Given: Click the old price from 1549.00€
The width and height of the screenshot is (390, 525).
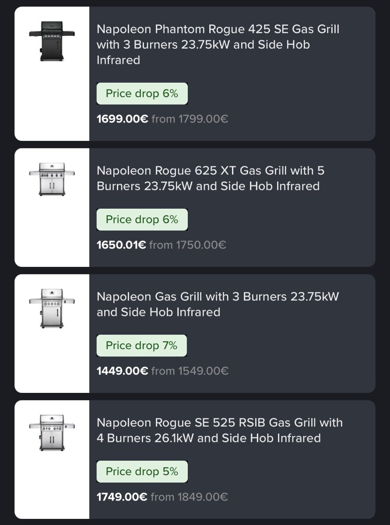Looking at the screenshot, I should pos(190,371).
